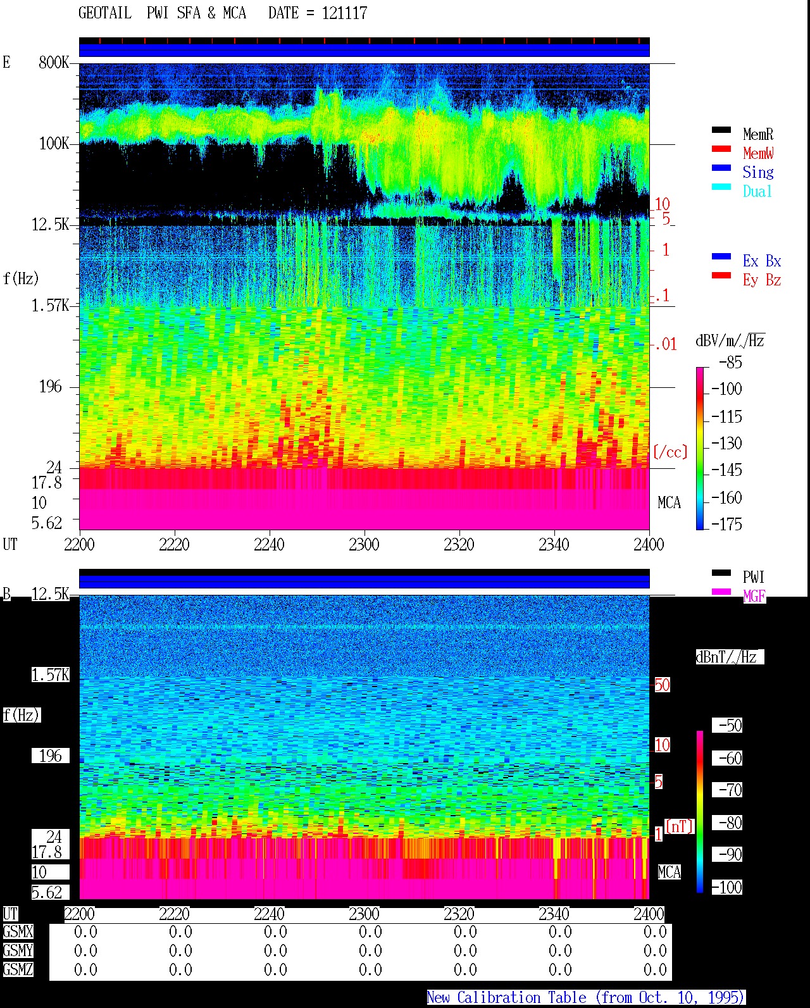Click the blue Sing legend swatch
810x1008 pixels.
[721, 168]
